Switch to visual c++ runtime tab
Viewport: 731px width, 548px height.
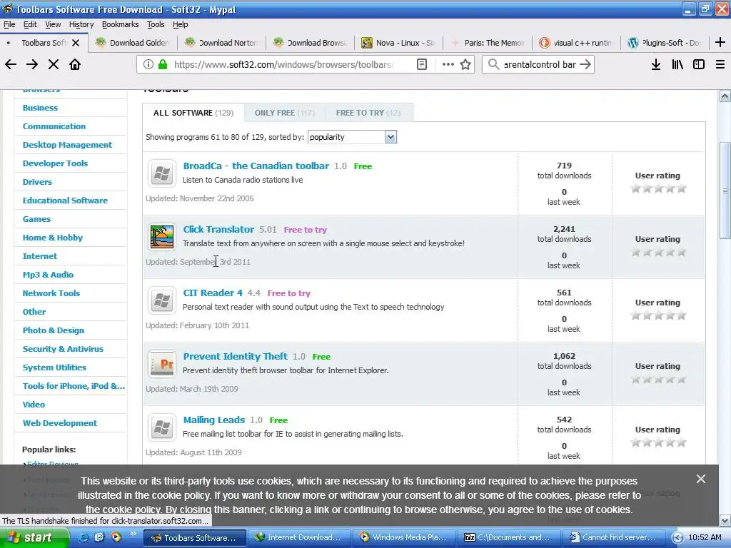pyautogui.click(x=576, y=43)
